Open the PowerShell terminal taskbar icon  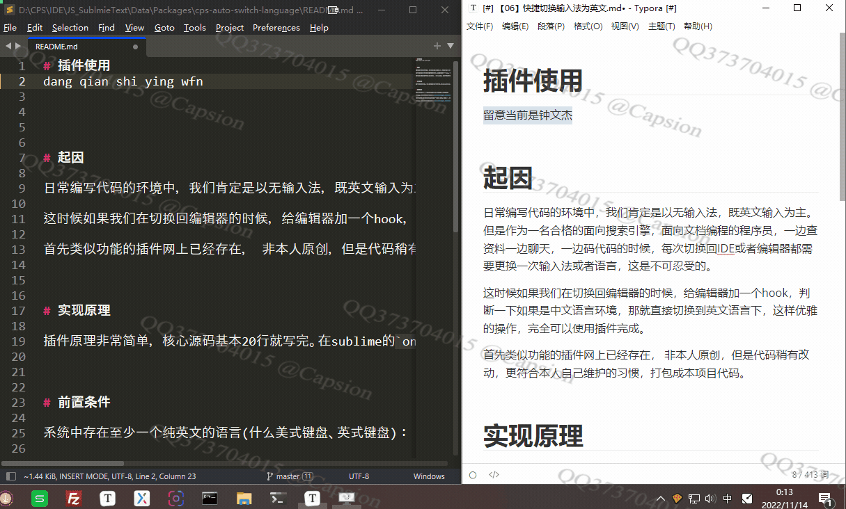[x=278, y=498]
